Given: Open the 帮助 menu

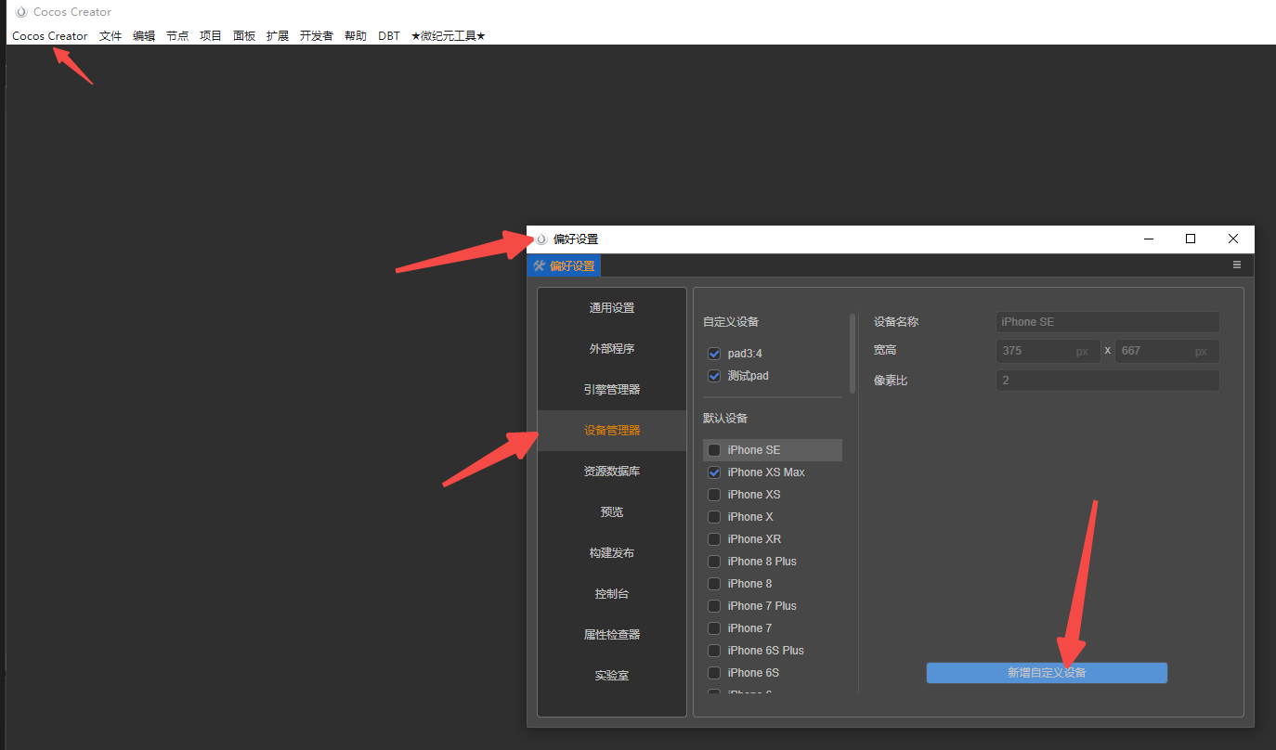Looking at the screenshot, I should (356, 36).
